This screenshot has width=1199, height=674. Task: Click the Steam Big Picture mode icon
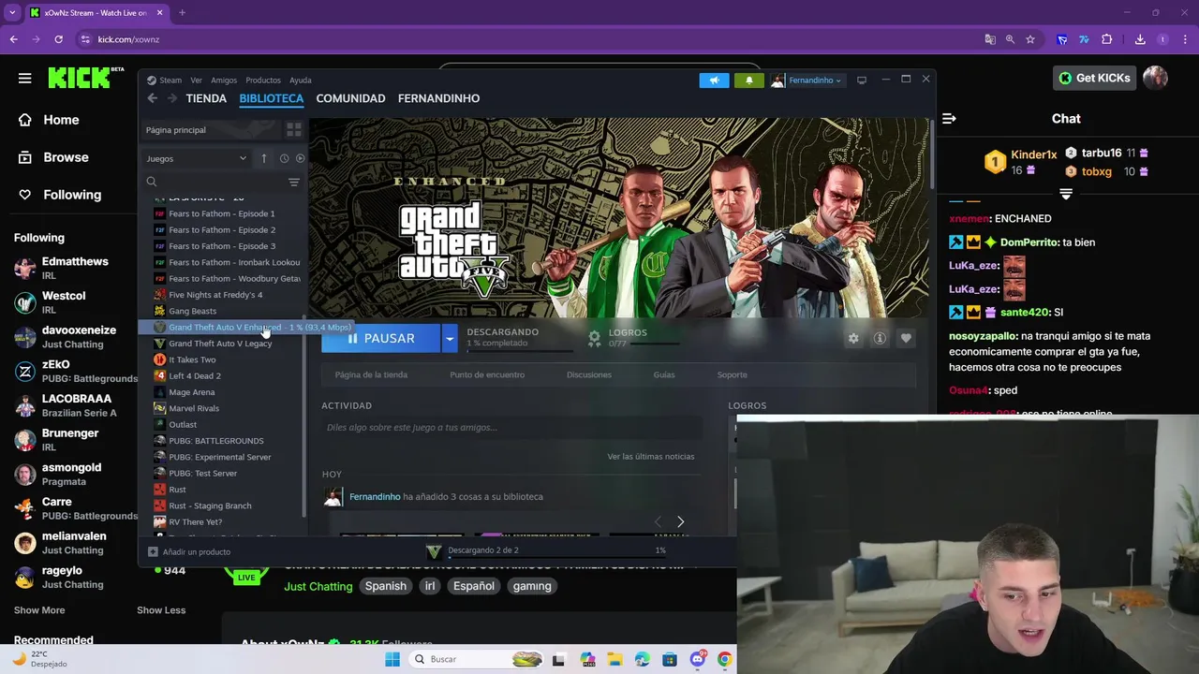click(x=862, y=81)
